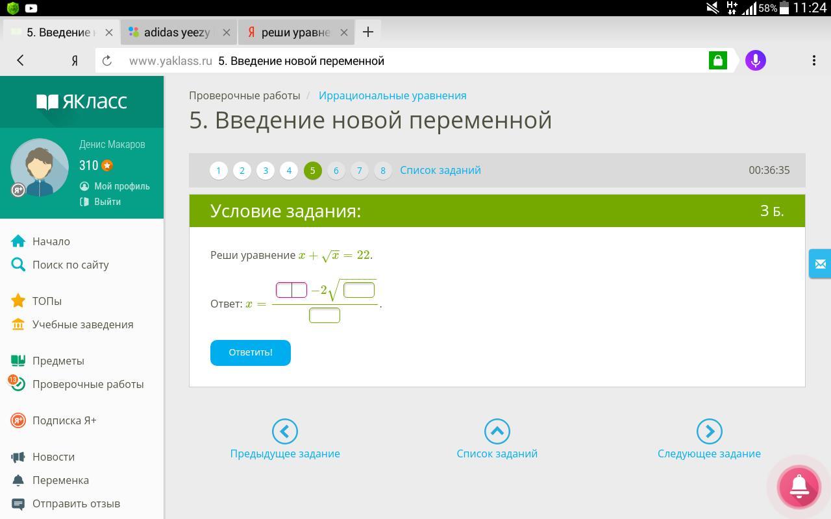Submit answer with the Ответить! button
The image size is (831, 519).
coord(251,352)
